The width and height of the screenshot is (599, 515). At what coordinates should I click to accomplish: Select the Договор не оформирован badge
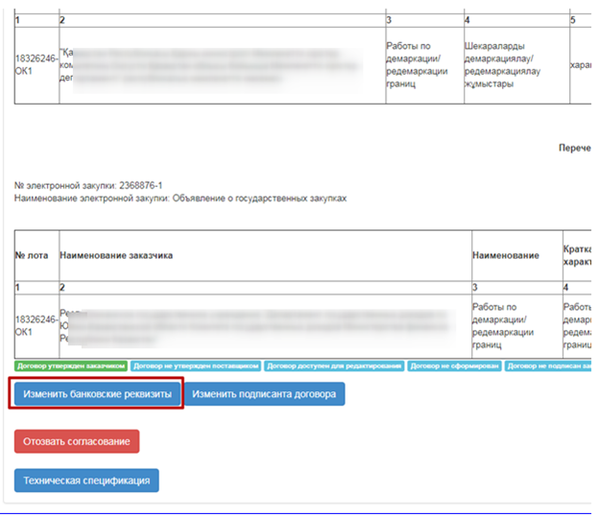click(x=454, y=365)
